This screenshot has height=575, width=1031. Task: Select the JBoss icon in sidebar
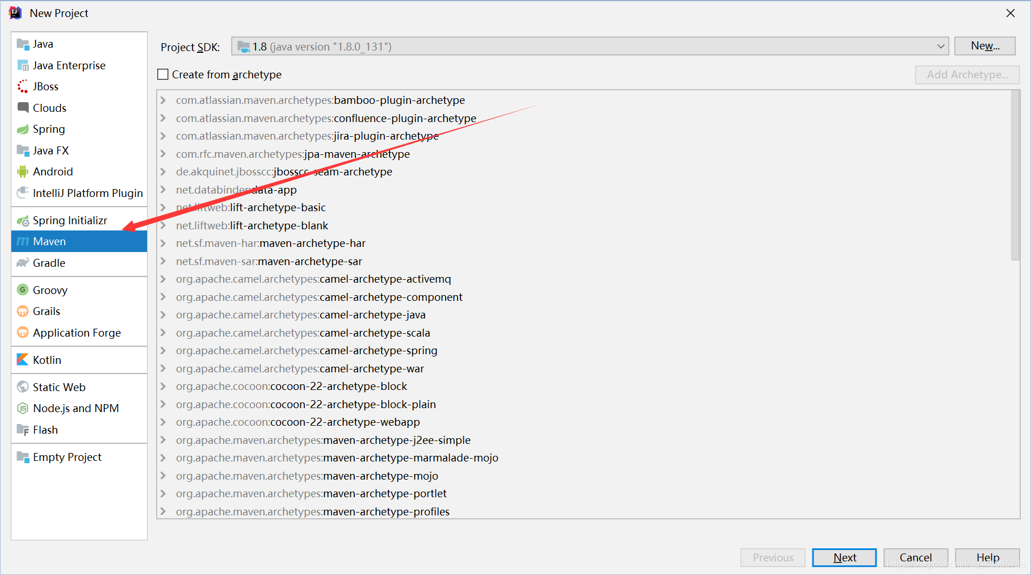point(23,86)
